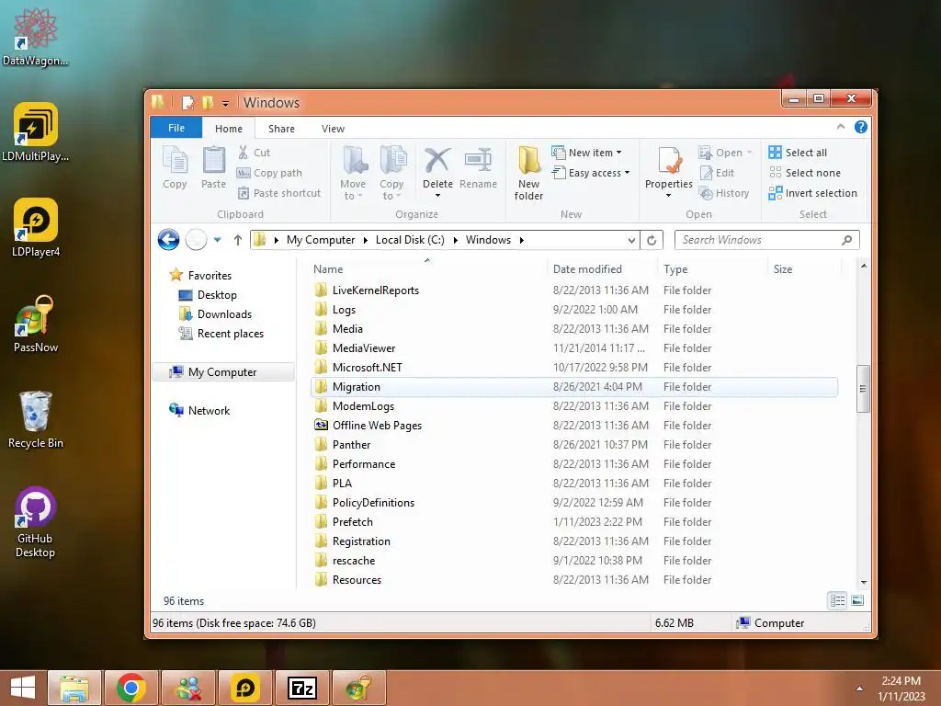Open recent locations dropdown arrow
This screenshot has width=941, height=706.
pos(217,240)
